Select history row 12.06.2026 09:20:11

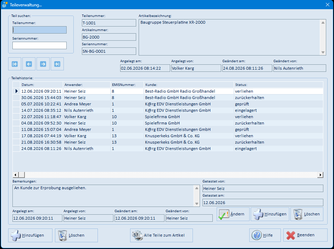coord(168,91)
